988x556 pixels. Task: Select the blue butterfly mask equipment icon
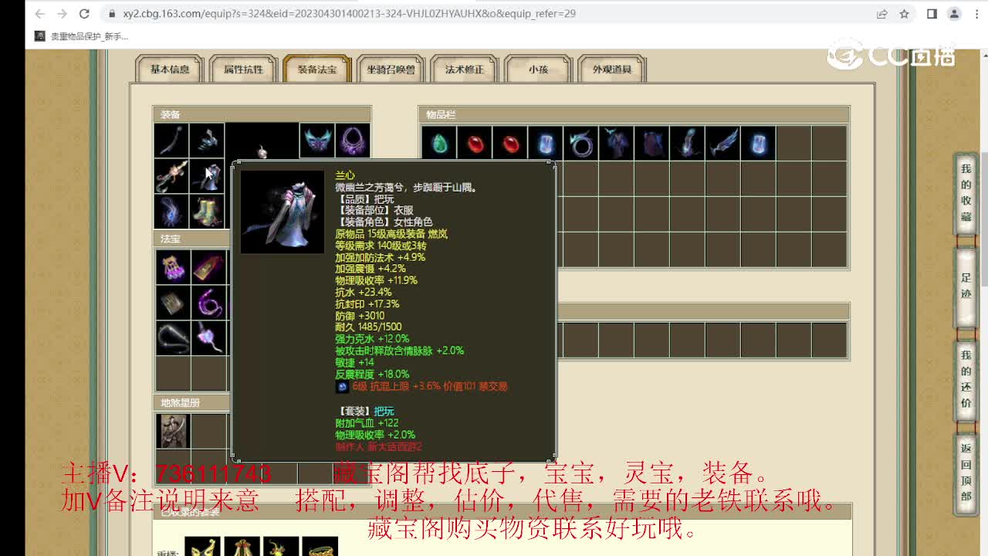click(317, 141)
